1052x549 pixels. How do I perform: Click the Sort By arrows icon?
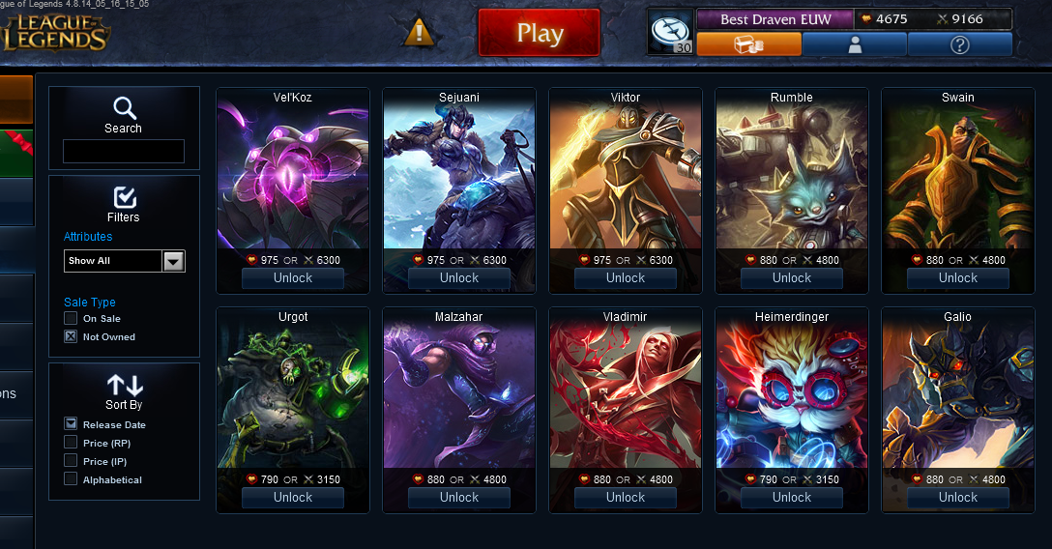[125, 386]
